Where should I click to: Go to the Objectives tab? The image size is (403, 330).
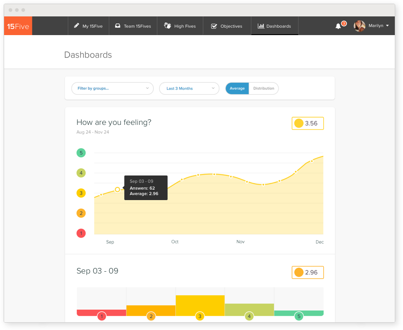click(x=227, y=26)
